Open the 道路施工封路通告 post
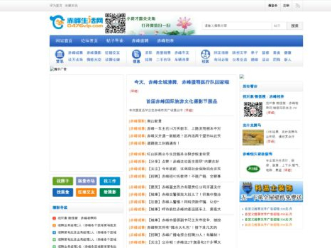The image size is (331, 248). 163,143
